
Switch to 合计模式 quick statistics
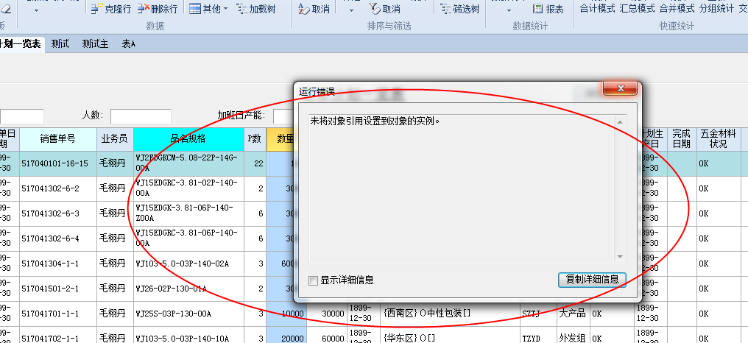coord(597,9)
